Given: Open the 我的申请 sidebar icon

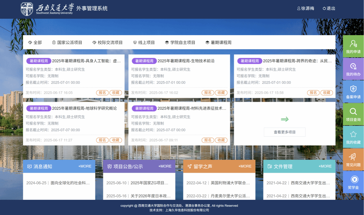Looking at the screenshot, I should pyautogui.click(x=353, y=44).
